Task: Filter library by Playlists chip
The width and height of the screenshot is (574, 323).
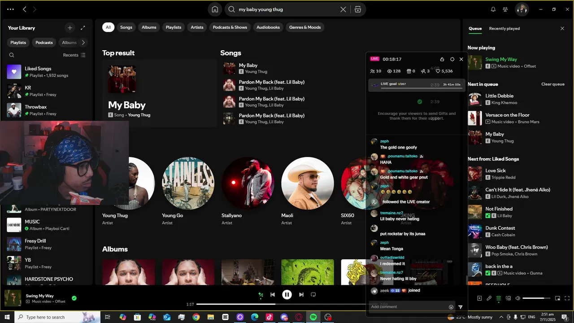Action: (x=18, y=43)
